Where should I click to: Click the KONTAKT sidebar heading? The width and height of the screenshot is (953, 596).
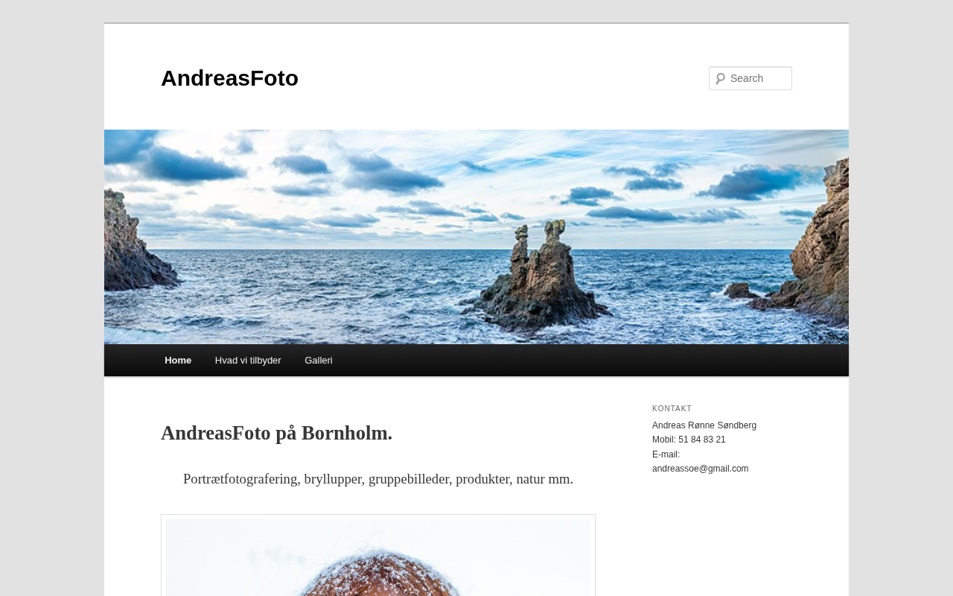[672, 408]
